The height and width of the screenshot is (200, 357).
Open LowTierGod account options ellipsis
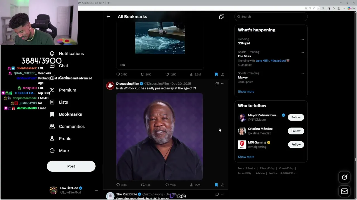[97, 190]
